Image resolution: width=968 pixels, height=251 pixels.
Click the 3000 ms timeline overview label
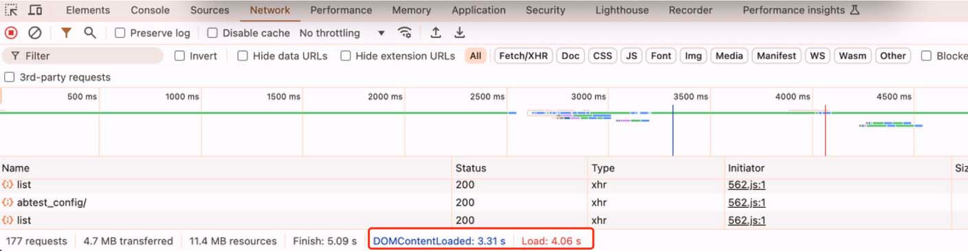pos(588,97)
